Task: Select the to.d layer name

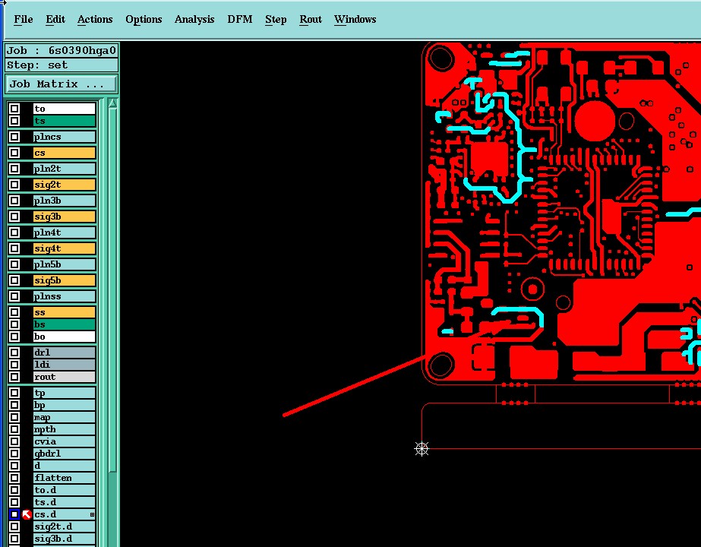Action: point(65,490)
